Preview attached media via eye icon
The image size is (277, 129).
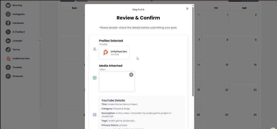click(131, 75)
